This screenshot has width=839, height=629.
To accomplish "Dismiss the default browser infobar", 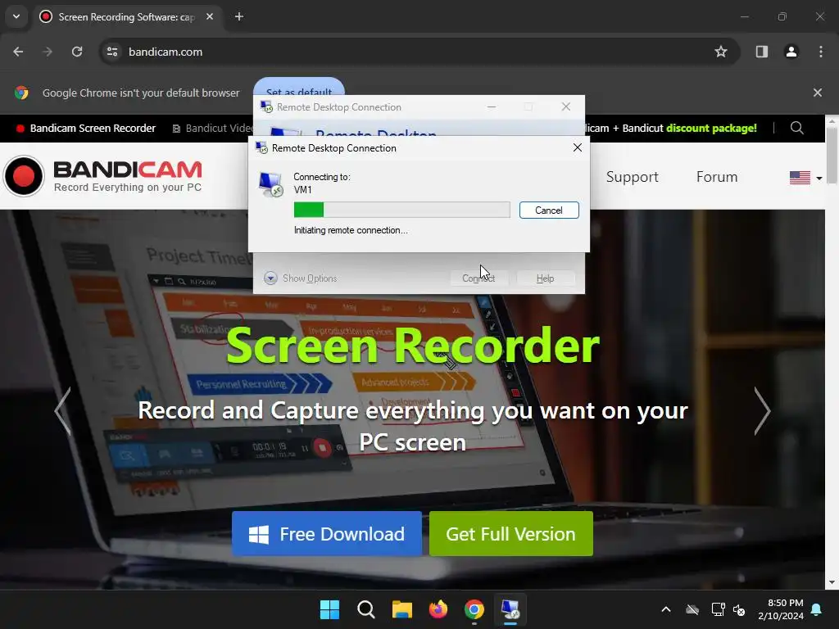I will [x=818, y=93].
